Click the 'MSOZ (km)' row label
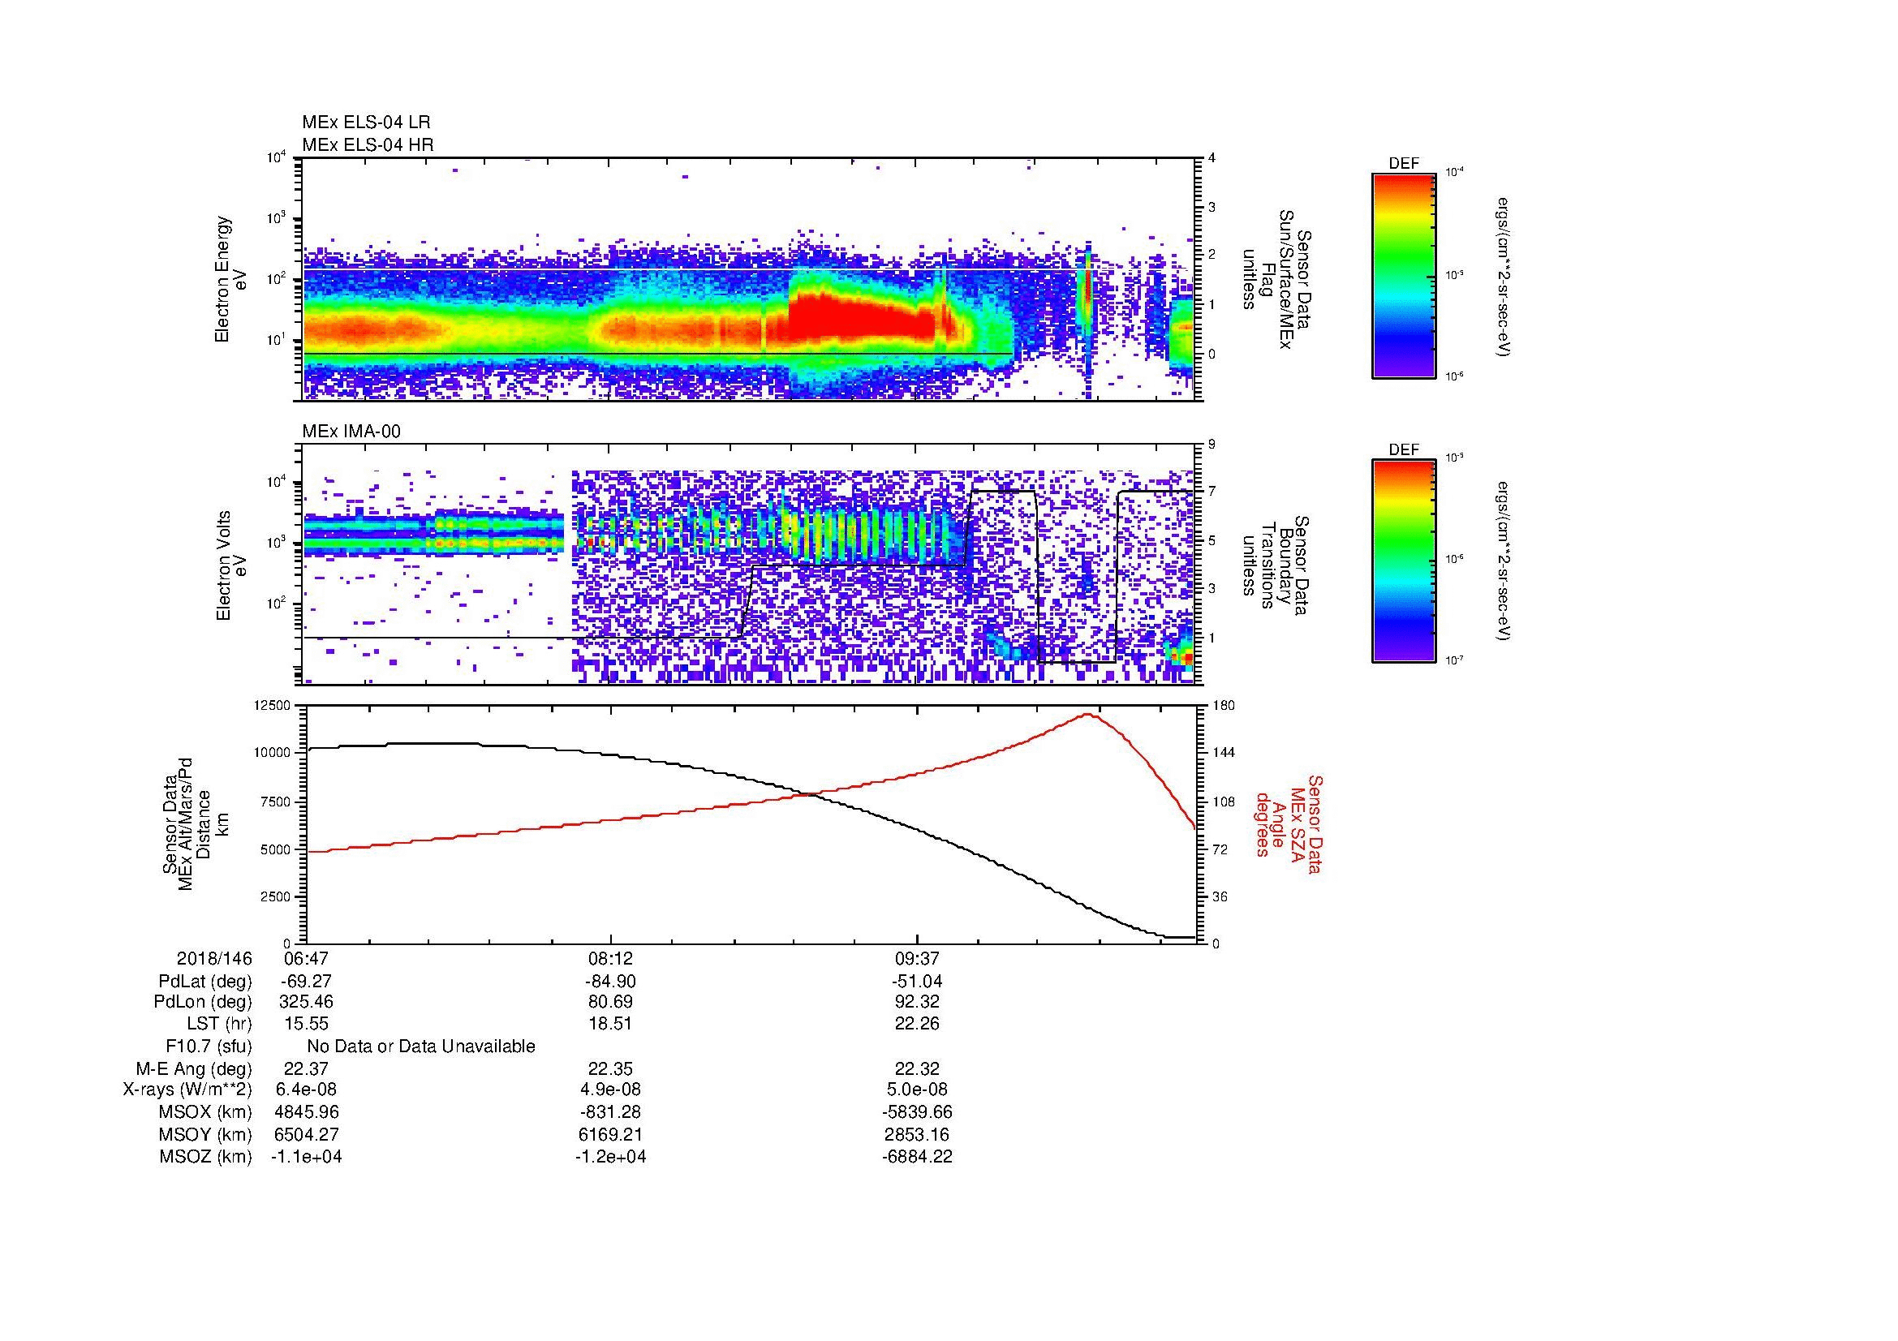 pos(206,1157)
